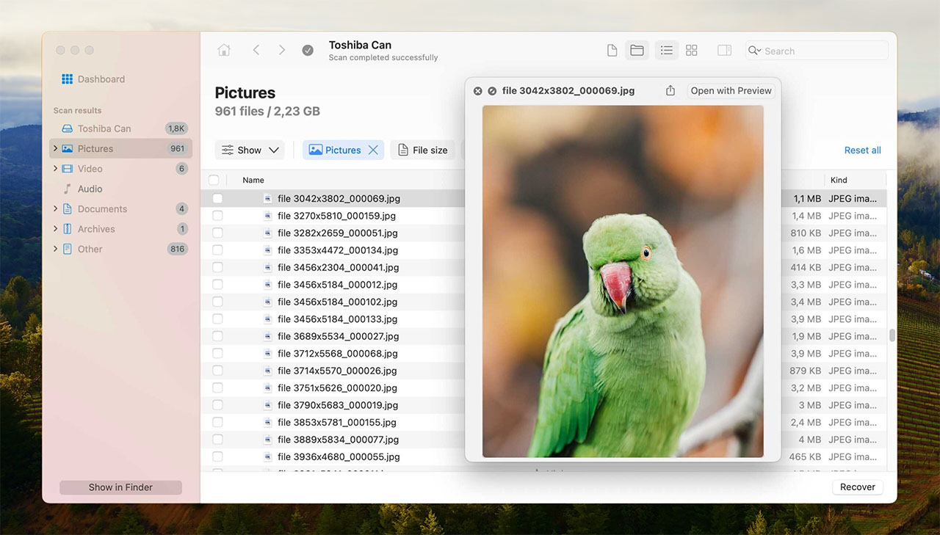Select all files via header checkbox
The width and height of the screenshot is (940, 535).
pos(214,180)
